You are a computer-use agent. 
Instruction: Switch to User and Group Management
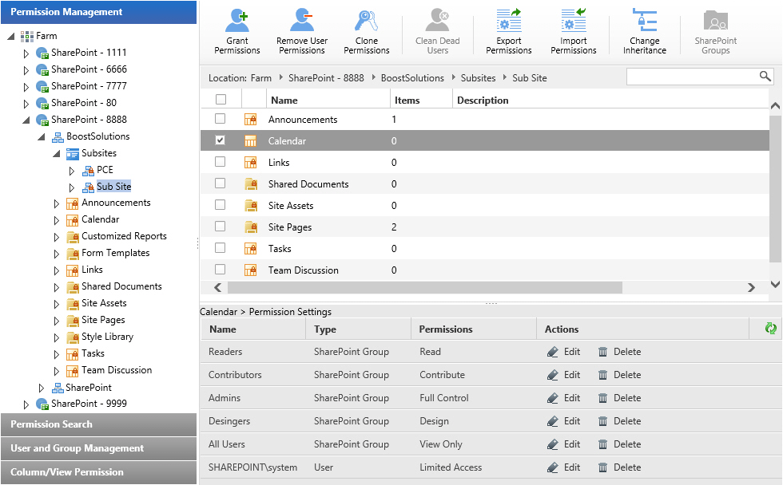pyautogui.click(x=97, y=448)
